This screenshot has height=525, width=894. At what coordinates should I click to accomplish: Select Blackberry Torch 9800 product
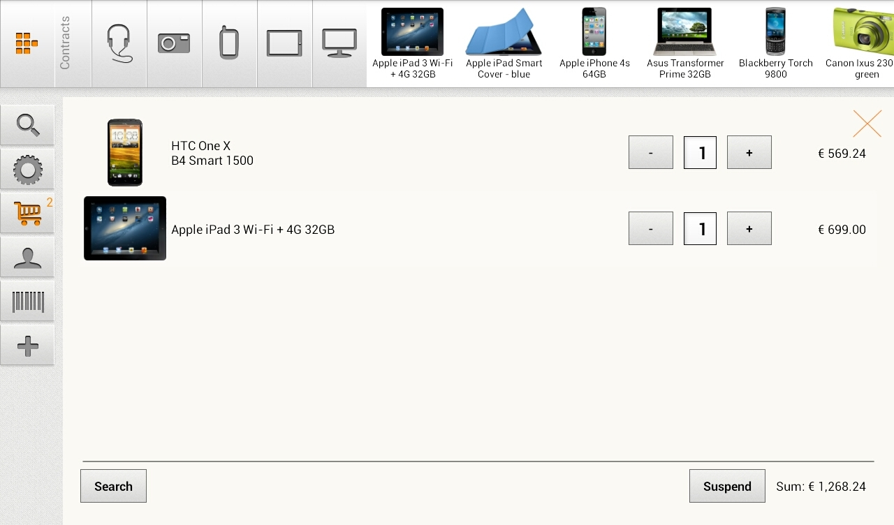tap(776, 43)
